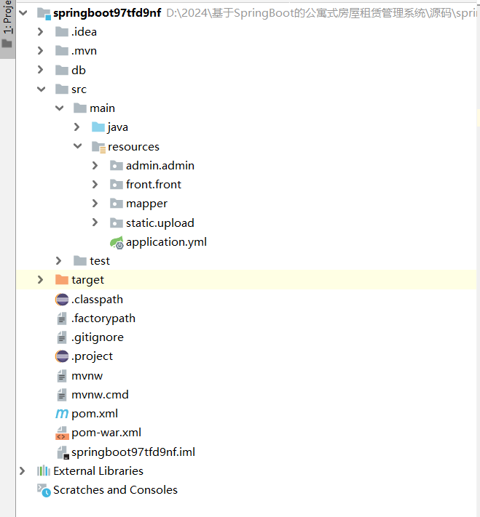Viewport: 480px width, 517px height.
Task: Click the Eclipse icon beside .project
Action: [62, 356]
